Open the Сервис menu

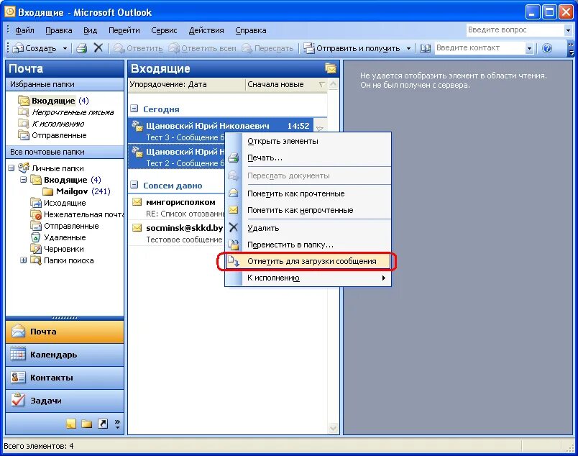tap(164, 30)
